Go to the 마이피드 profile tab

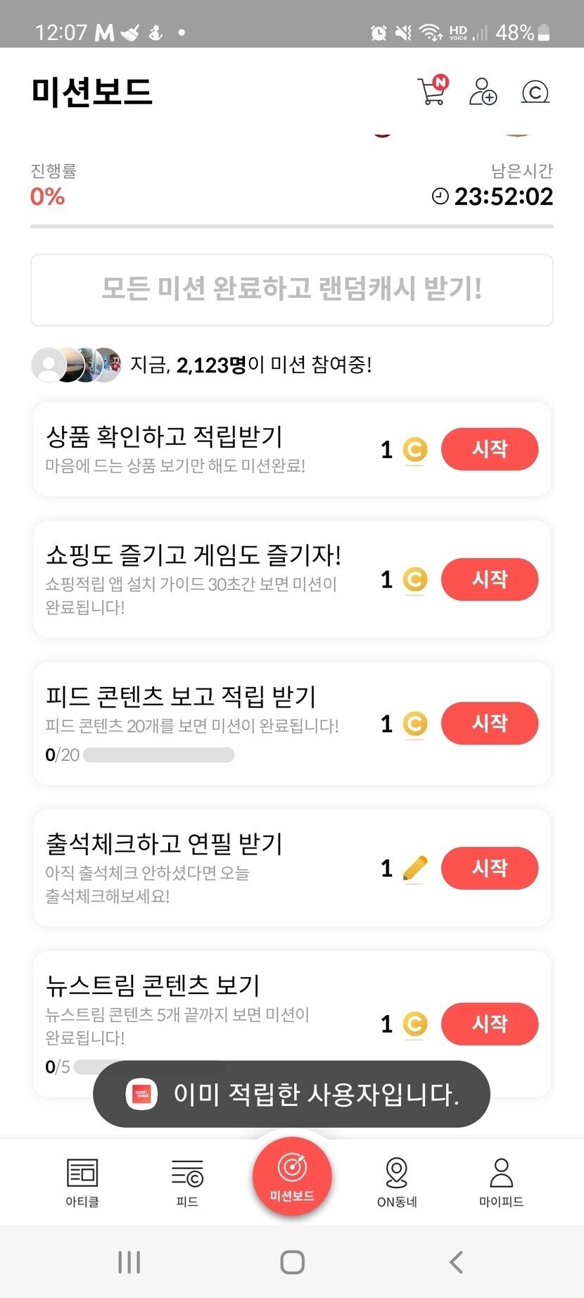(501, 1182)
